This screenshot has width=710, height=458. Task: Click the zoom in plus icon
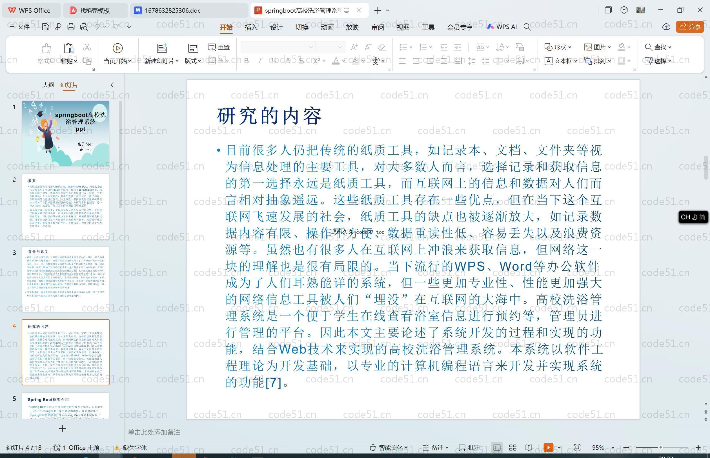tap(698, 448)
